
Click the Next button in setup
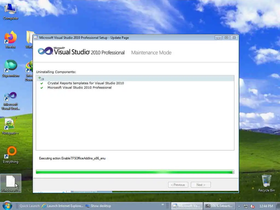pos(201,185)
